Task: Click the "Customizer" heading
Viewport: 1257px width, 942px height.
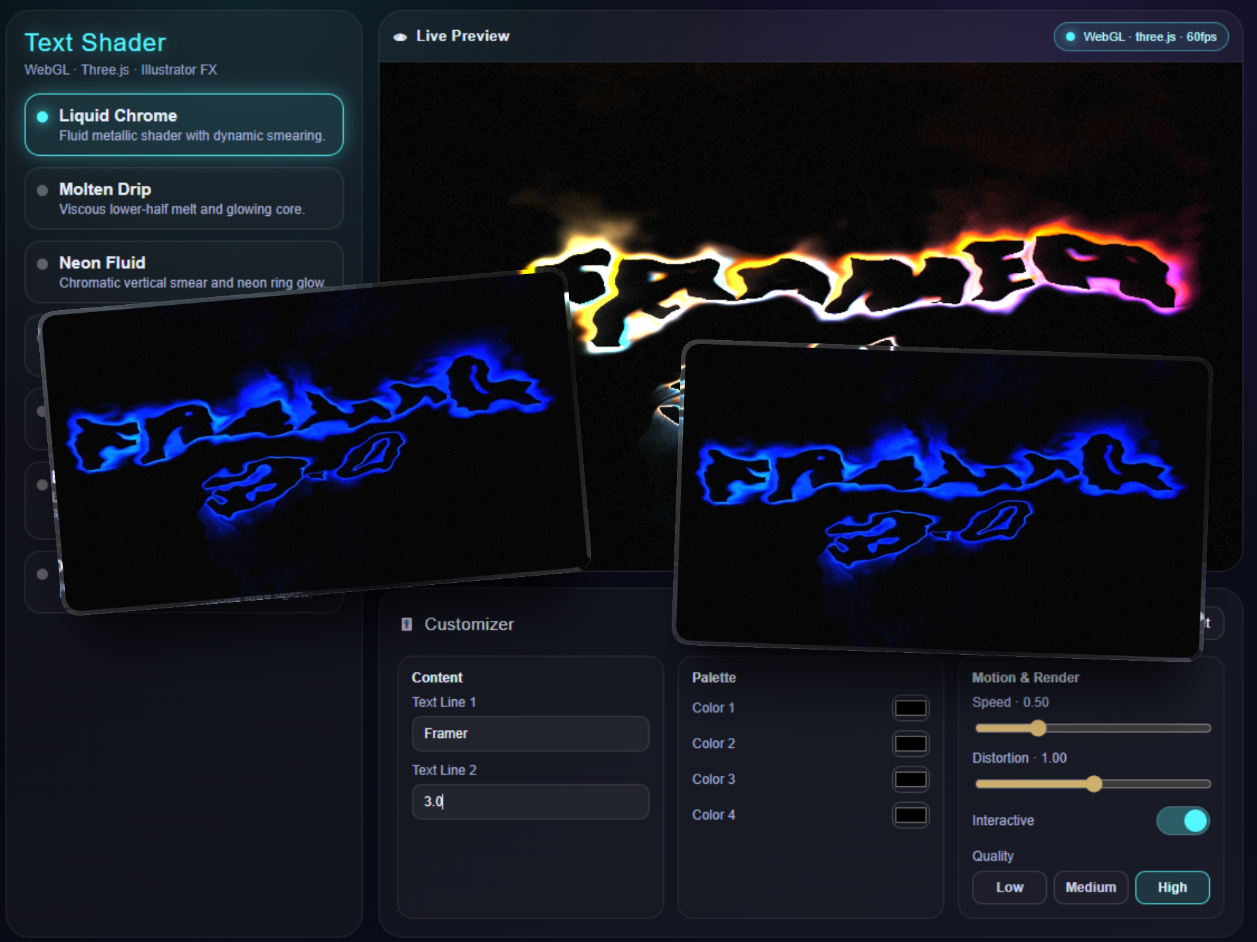Action: pyautogui.click(x=469, y=624)
